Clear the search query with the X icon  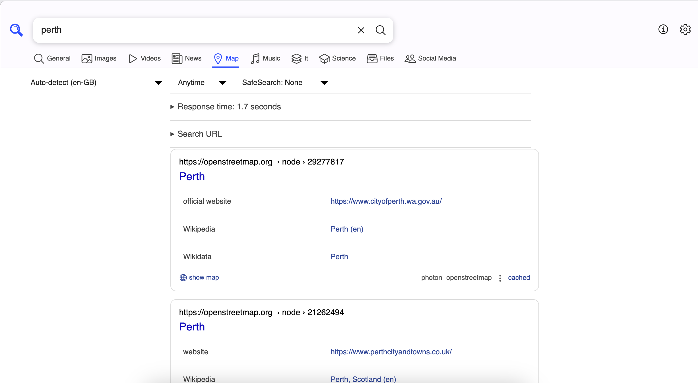361,30
